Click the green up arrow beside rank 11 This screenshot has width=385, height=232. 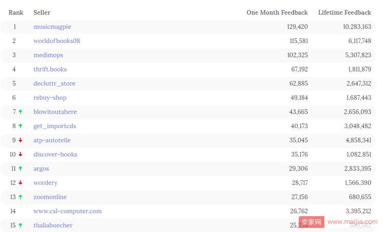pos(21,168)
